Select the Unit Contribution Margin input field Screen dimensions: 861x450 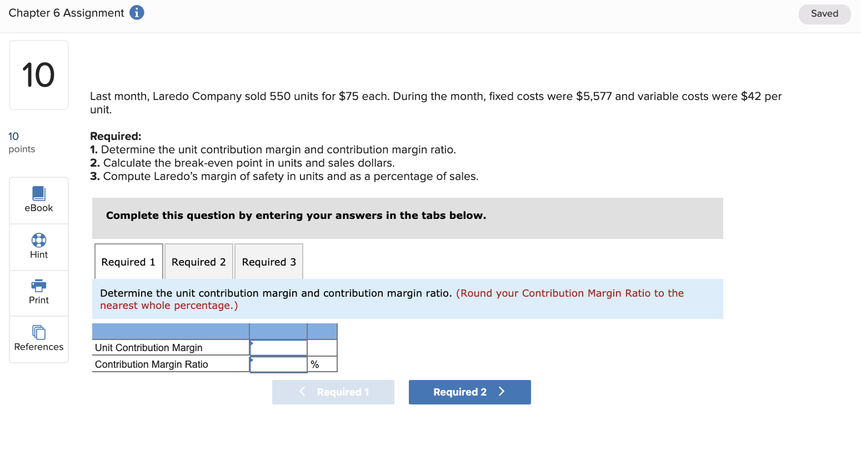click(x=278, y=347)
